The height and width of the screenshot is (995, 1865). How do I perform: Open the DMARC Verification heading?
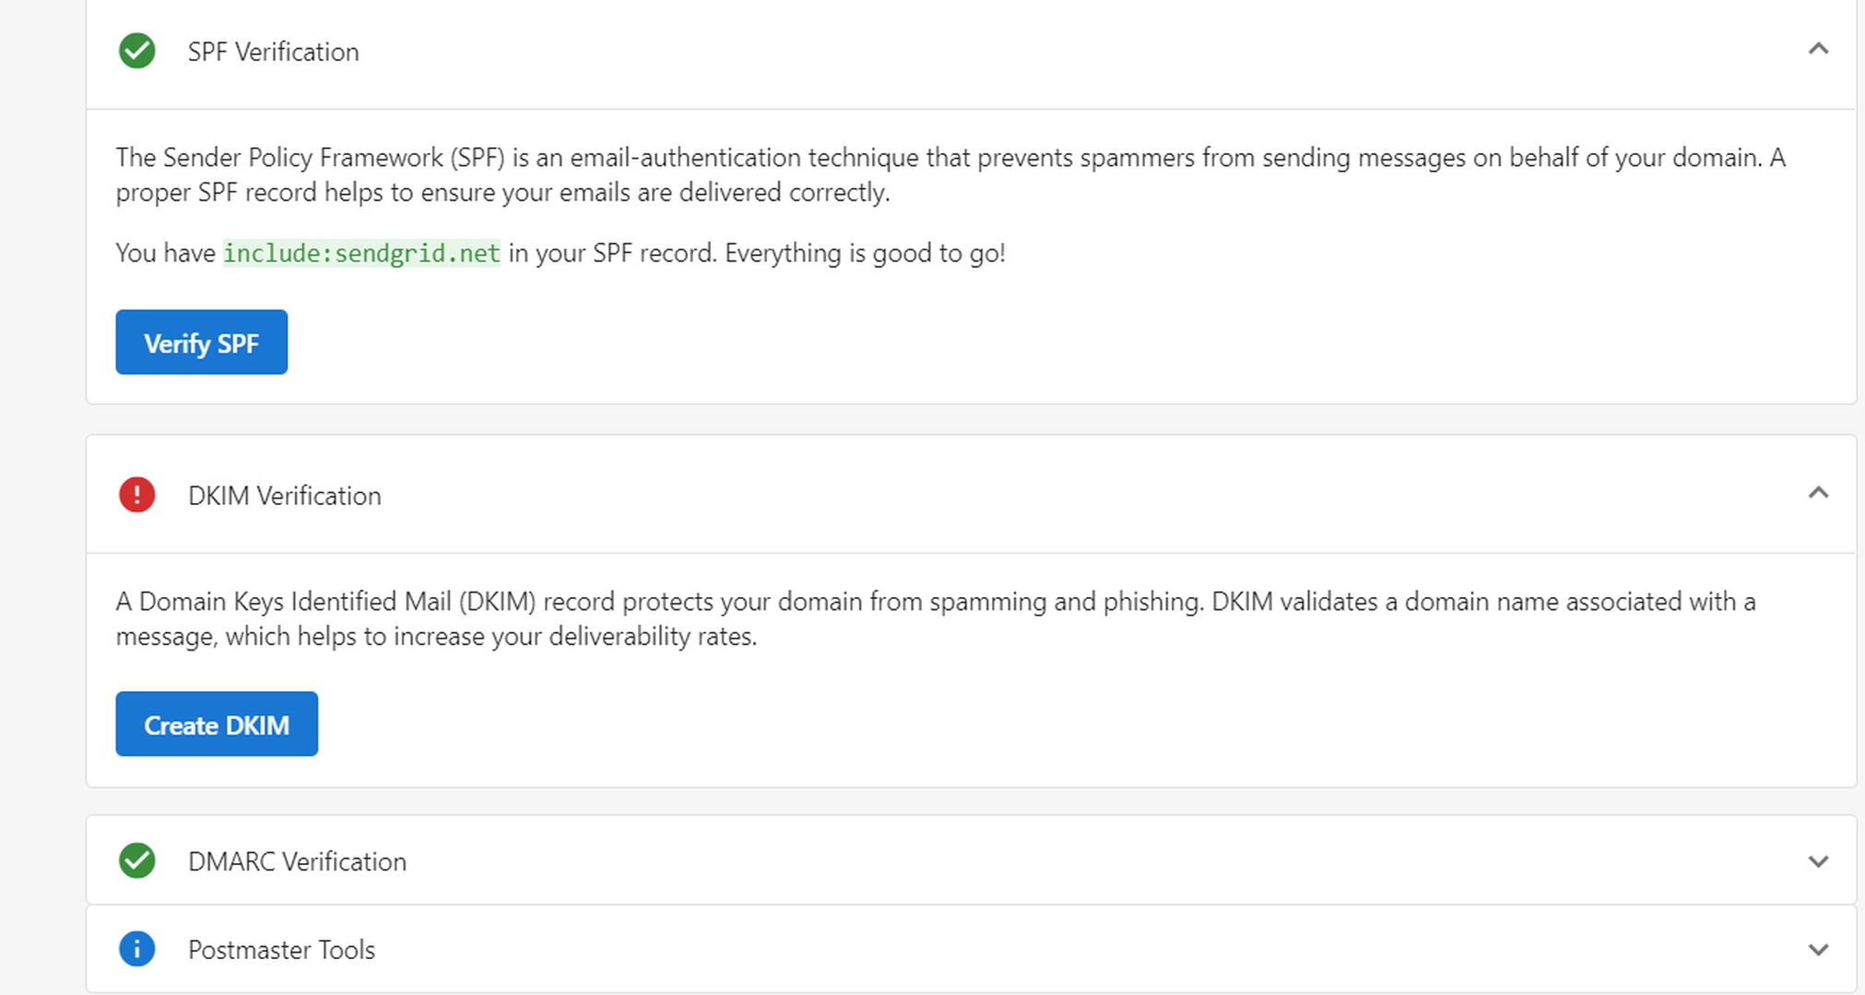(x=297, y=861)
